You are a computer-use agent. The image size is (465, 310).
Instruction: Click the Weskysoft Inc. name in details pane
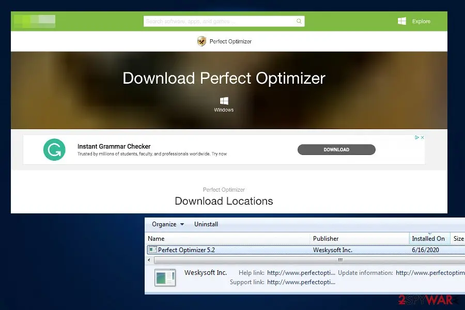[206, 272]
